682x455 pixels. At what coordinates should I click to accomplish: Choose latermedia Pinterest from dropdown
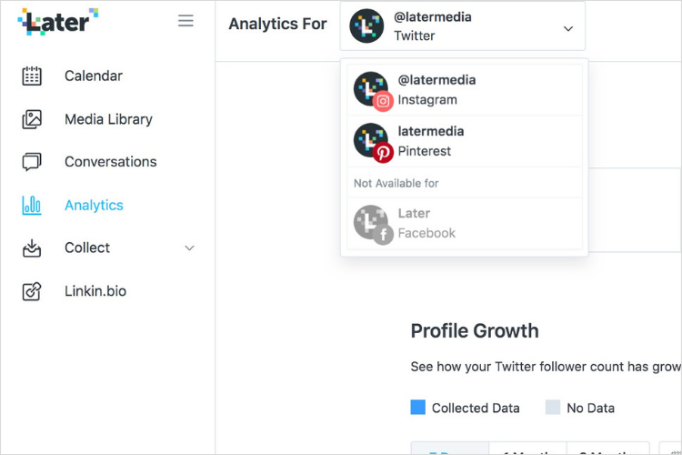(465, 142)
